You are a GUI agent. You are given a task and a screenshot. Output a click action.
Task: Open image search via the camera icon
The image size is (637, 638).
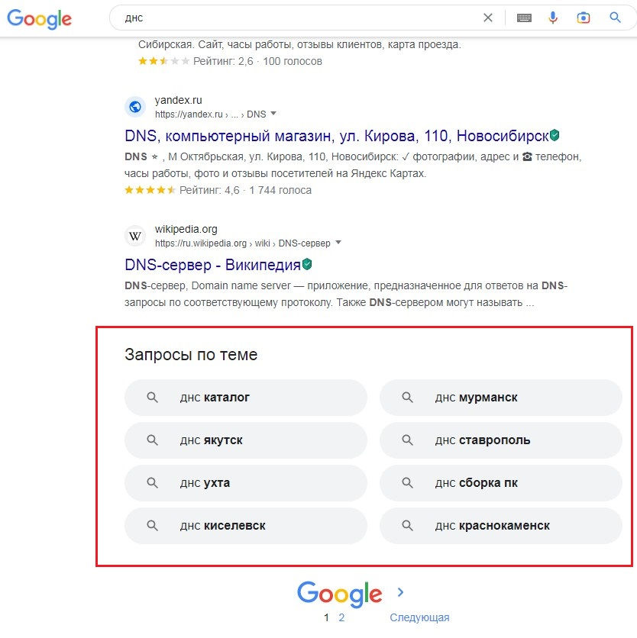click(584, 18)
